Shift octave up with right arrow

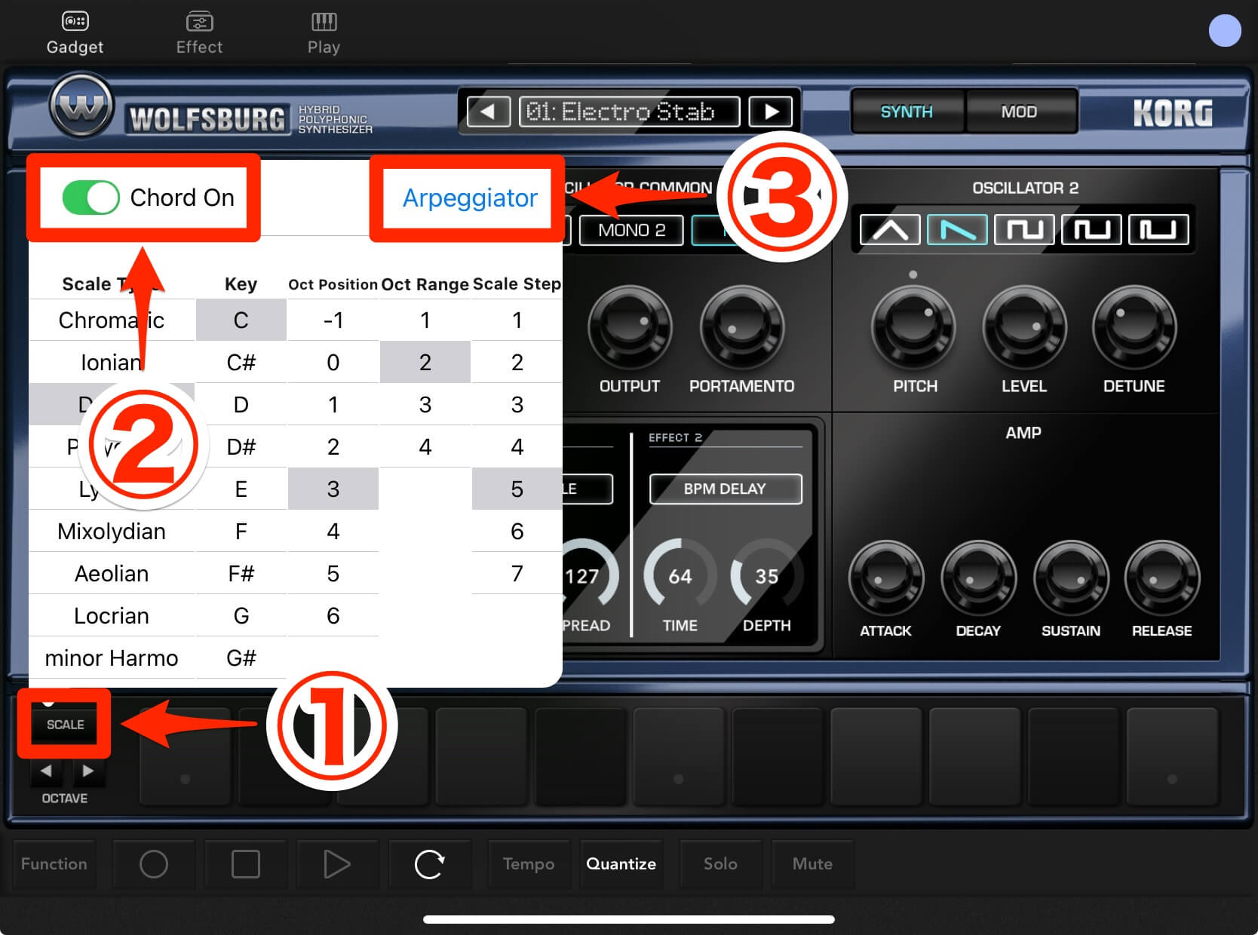pyautogui.click(x=87, y=771)
